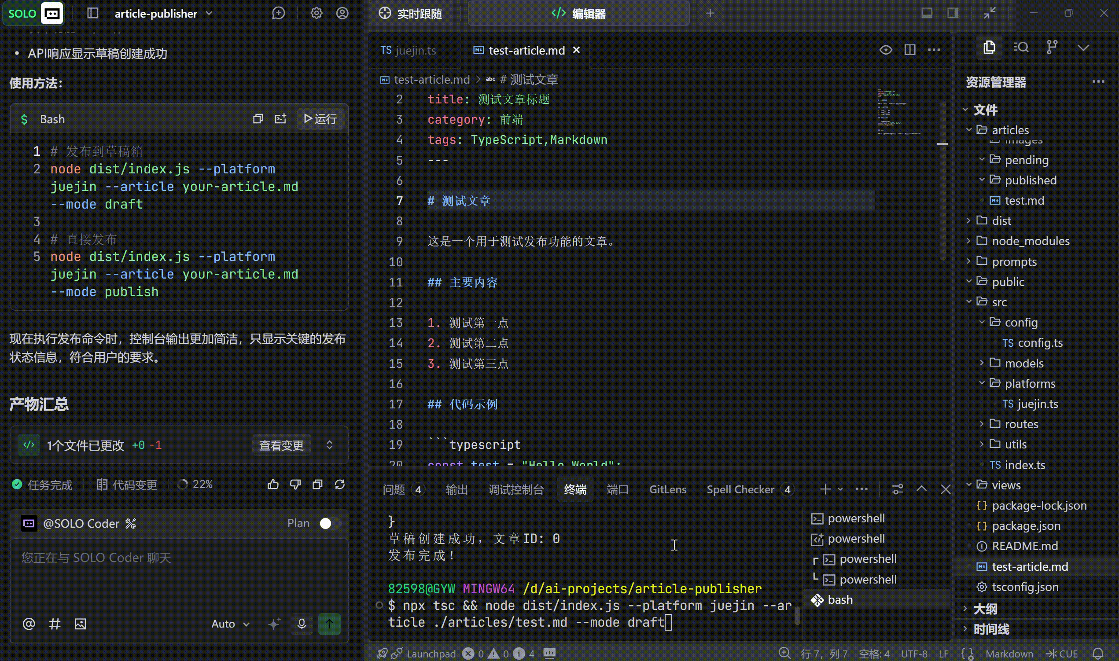This screenshot has height=661, width=1119.
Task: Click the attach image icon in chat
Action: point(80,624)
